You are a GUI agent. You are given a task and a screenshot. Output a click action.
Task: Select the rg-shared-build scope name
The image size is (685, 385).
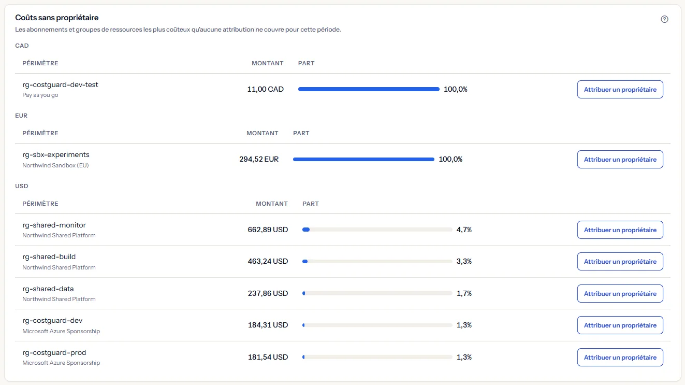point(49,256)
